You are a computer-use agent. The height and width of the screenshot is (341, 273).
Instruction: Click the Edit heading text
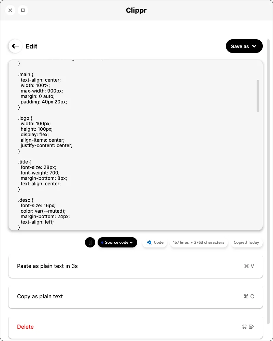click(31, 46)
